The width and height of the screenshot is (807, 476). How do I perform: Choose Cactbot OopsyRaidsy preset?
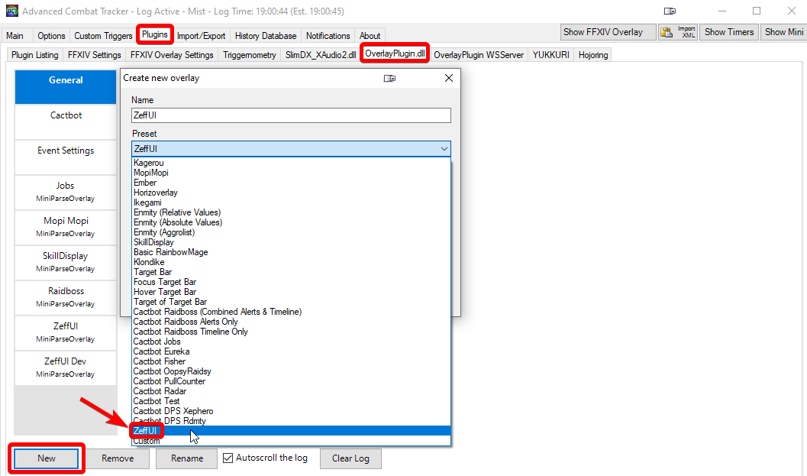click(292, 371)
